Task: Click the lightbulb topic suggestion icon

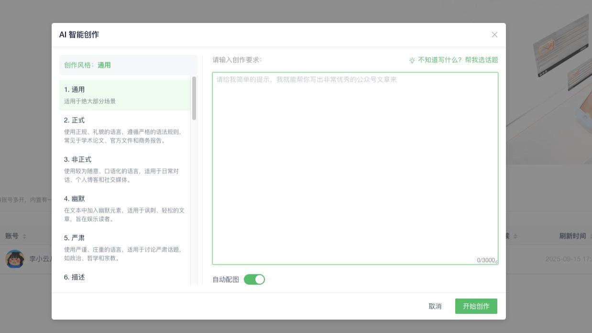Action: [412, 60]
